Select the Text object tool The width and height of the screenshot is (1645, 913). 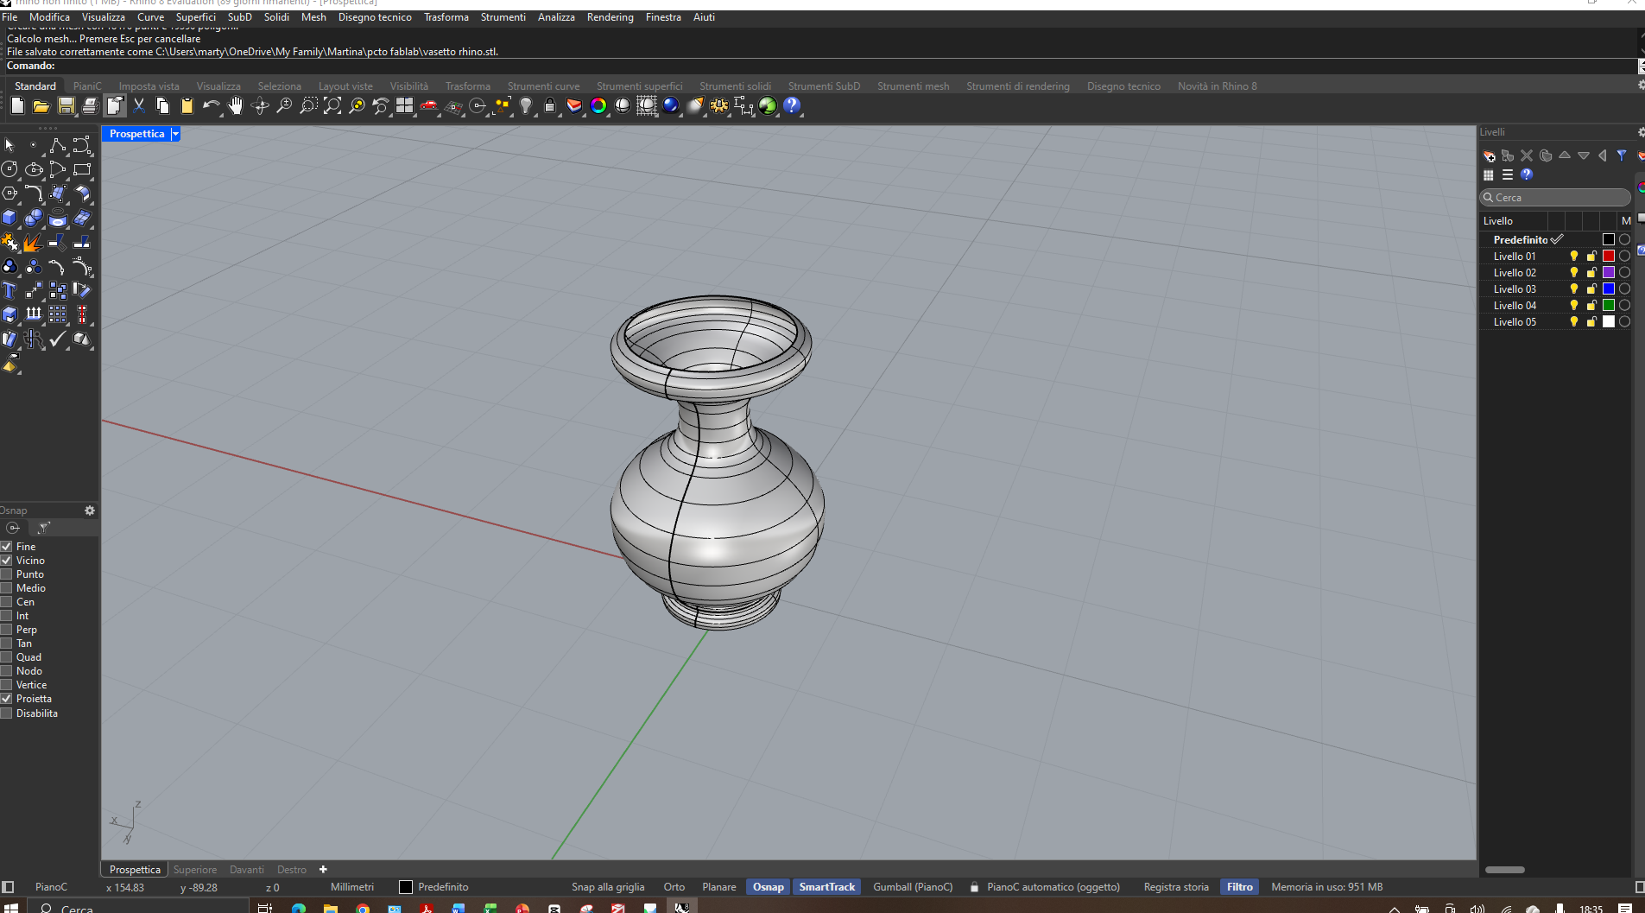pos(9,290)
